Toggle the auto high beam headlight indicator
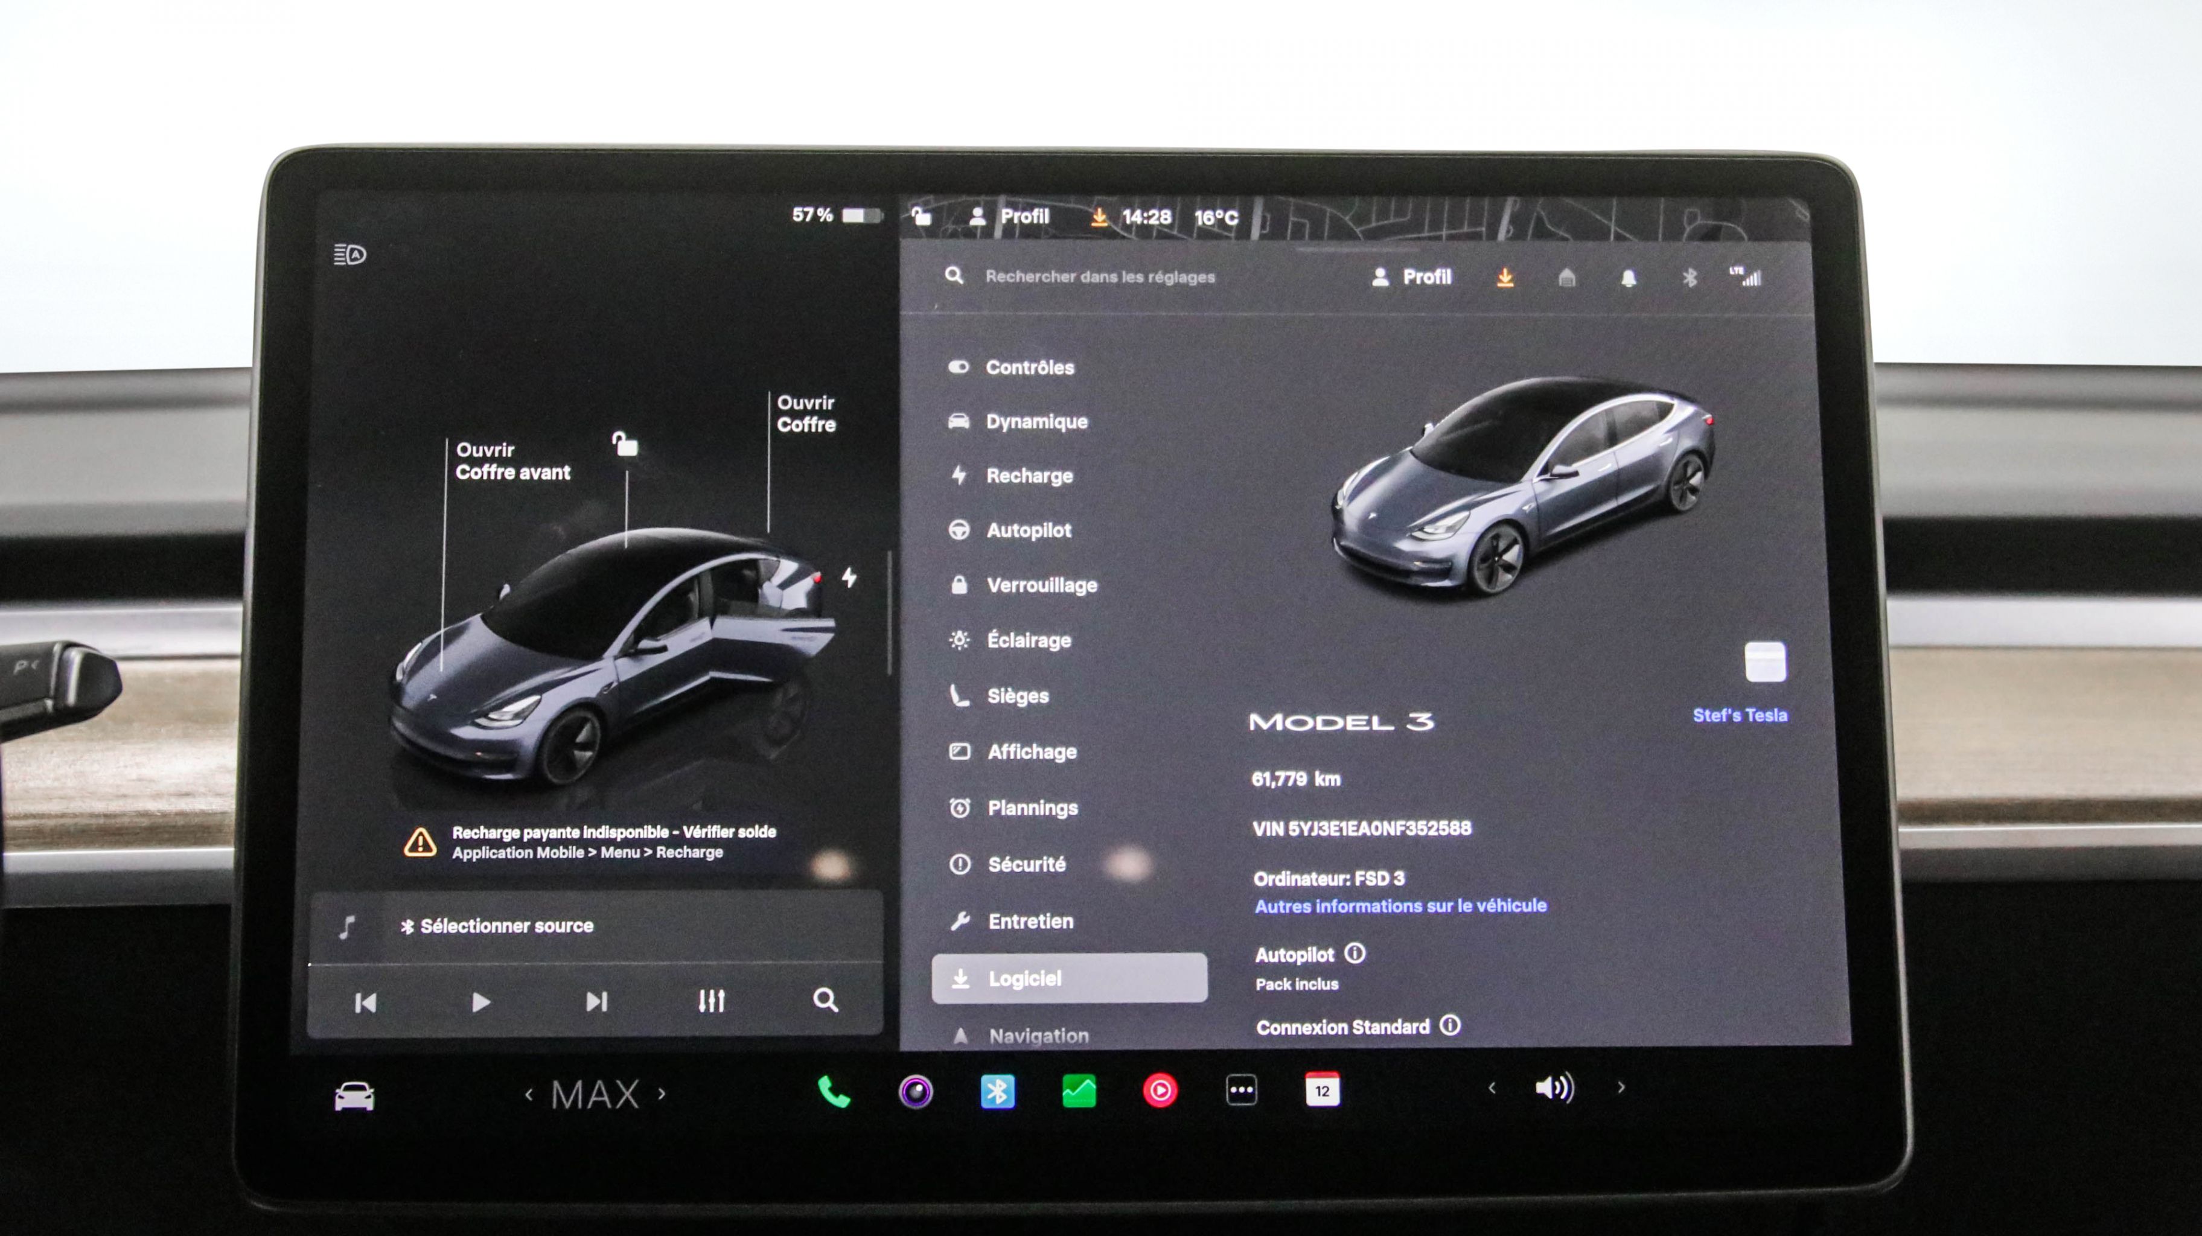Viewport: 2202px width, 1236px height. [349, 255]
